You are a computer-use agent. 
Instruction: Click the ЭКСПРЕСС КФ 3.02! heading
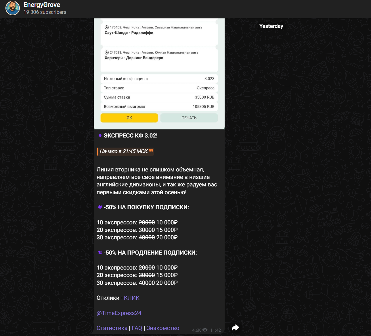pyautogui.click(x=131, y=135)
